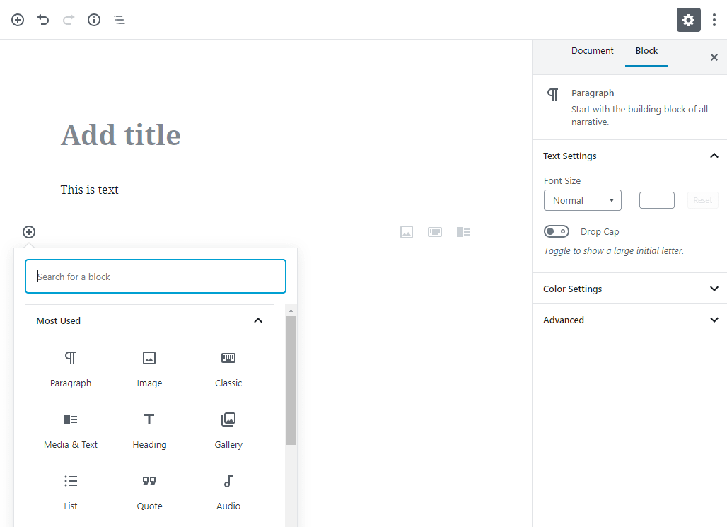Expand the Color Settings panel
The image size is (727, 527).
click(x=629, y=289)
